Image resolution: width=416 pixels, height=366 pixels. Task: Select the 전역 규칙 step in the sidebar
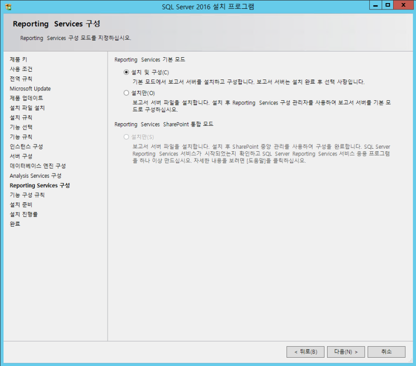pyautogui.click(x=21, y=79)
